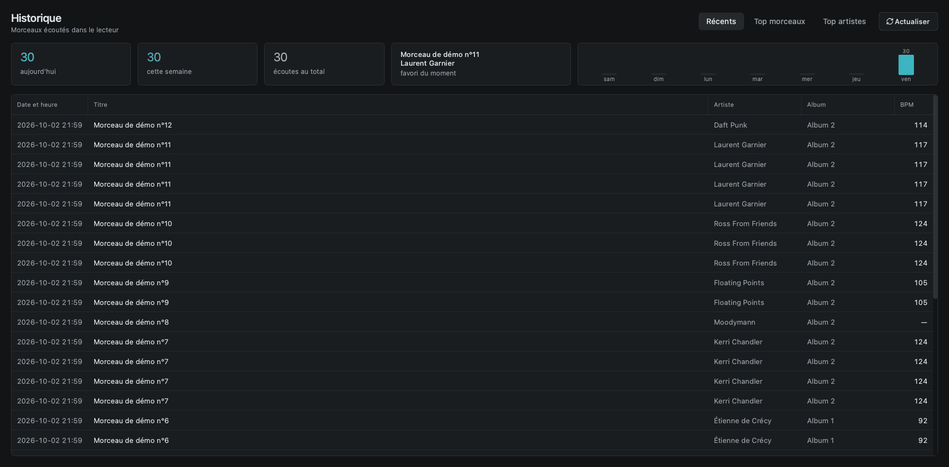
Task: Open the Top morceaux tab
Action: click(780, 21)
